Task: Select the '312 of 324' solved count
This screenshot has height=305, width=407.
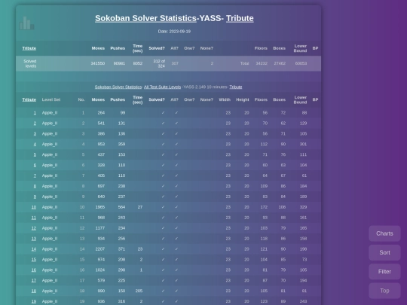Action: click(159, 63)
